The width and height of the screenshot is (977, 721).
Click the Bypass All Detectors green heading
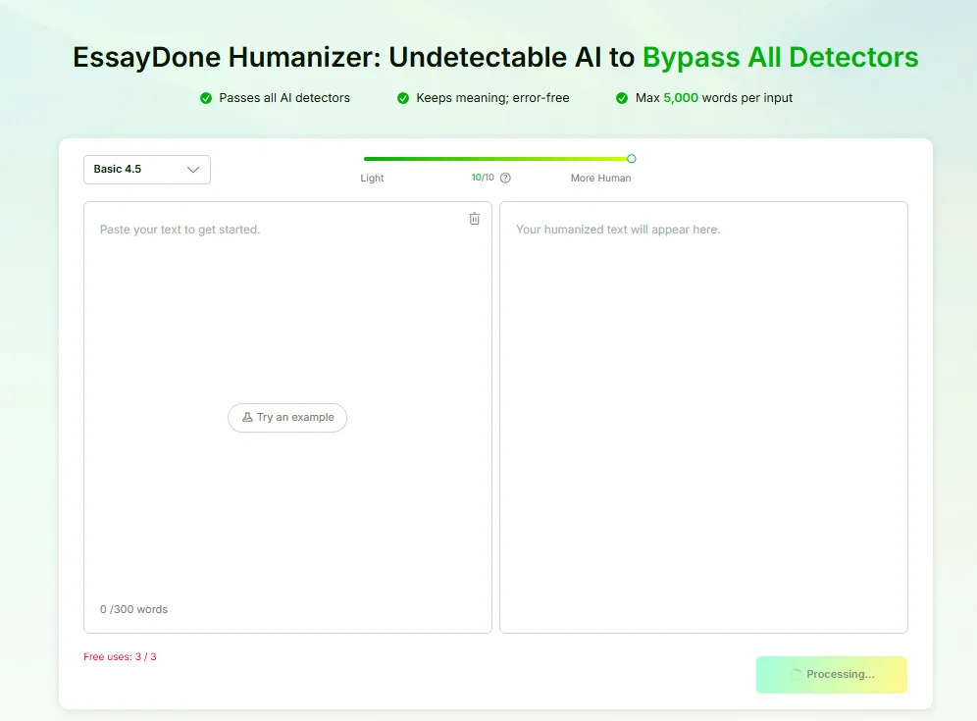pyautogui.click(x=780, y=57)
